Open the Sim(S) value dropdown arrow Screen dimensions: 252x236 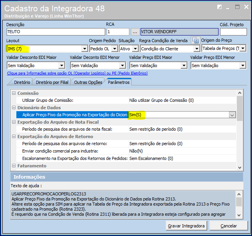pos(232,115)
